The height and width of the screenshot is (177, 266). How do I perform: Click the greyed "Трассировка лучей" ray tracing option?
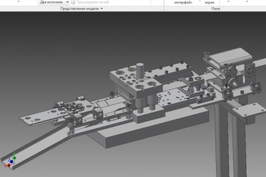tap(90, 2)
